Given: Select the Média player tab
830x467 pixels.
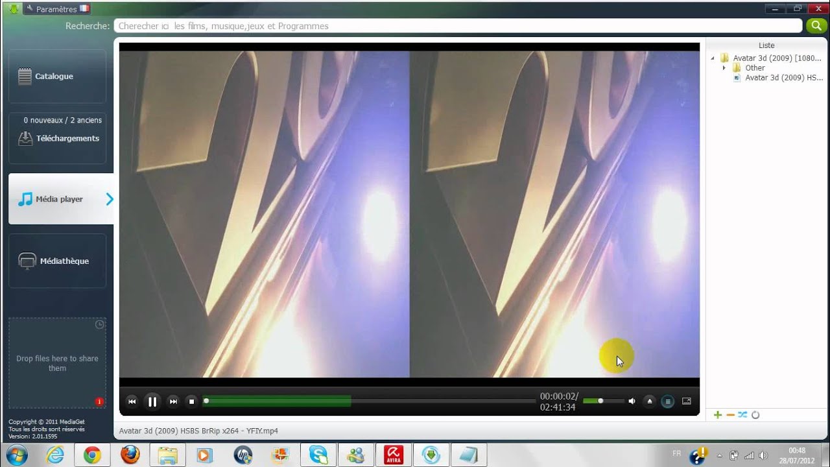Looking at the screenshot, I should [x=61, y=199].
